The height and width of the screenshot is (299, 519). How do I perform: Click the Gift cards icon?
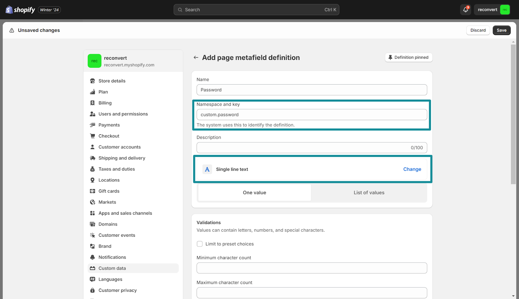point(92,191)
